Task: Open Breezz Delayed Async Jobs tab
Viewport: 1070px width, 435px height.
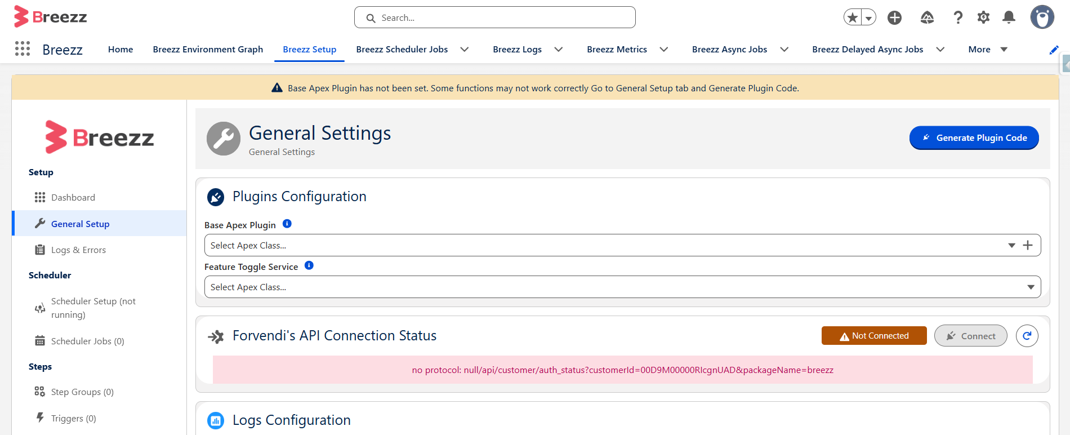Action: click(867, 50)
